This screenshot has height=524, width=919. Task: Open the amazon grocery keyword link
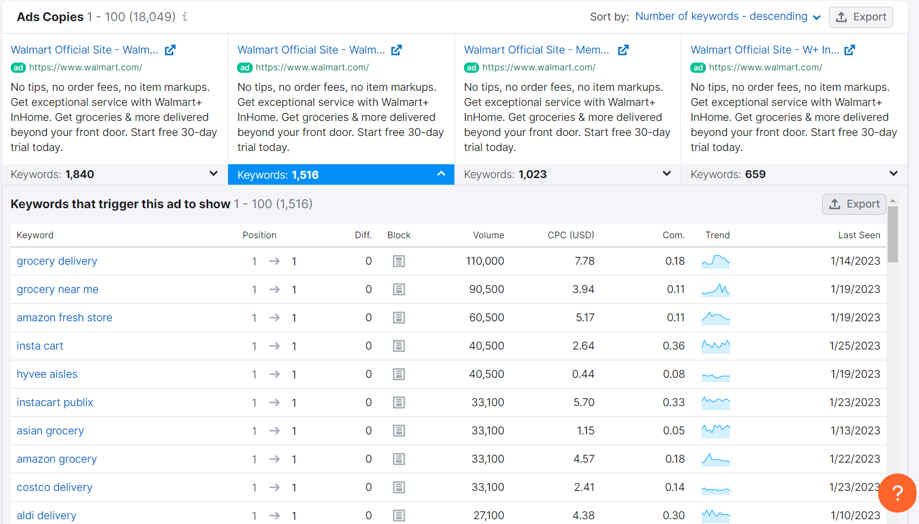(x=57, y=459)
